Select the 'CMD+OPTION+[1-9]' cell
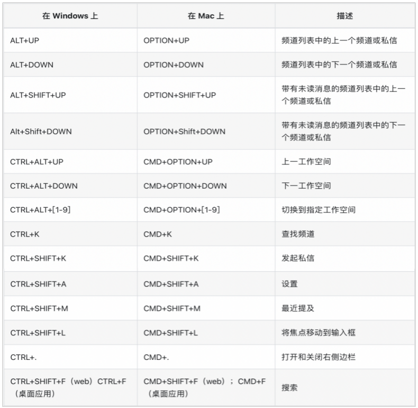Image resolution: width=418 pixels, height=408 pixels. pyautogui.click(x=206, y=210)
